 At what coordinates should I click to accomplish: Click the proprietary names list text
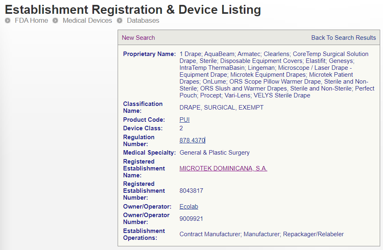[x=277, y=75]
